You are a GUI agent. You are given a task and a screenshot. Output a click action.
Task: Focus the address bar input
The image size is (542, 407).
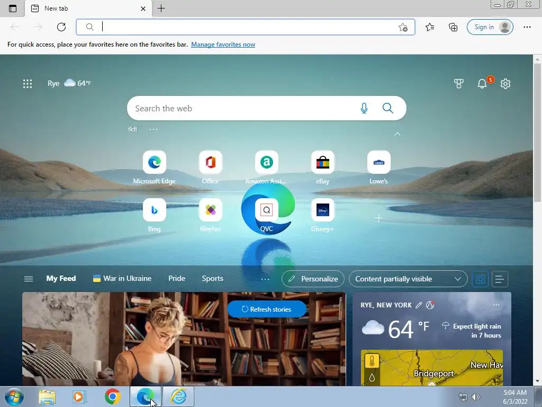[x=246, y=27]
